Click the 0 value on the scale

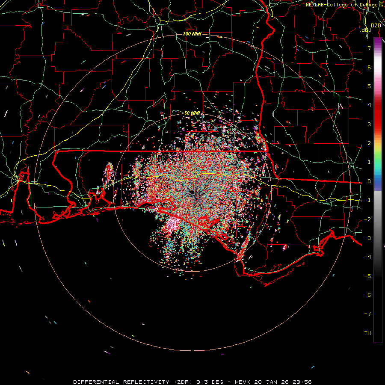[x=369, y=181]
